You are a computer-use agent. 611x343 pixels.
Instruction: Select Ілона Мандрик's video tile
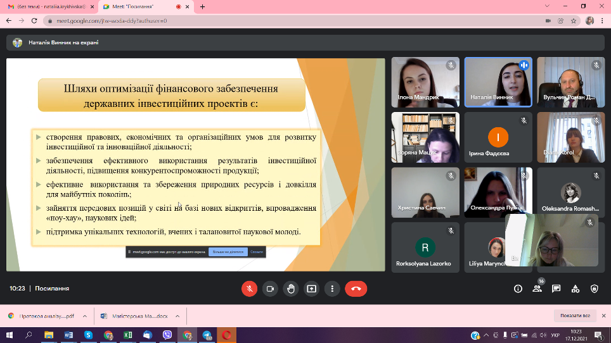click(425, 82)
